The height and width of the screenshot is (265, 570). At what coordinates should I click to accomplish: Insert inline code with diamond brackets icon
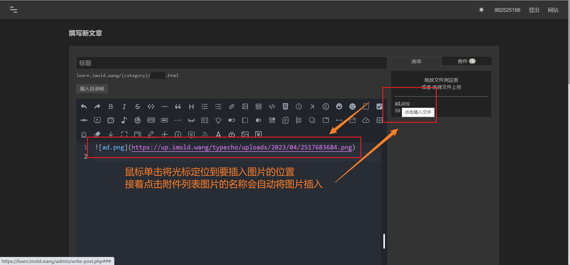click(x=151, y=106)
